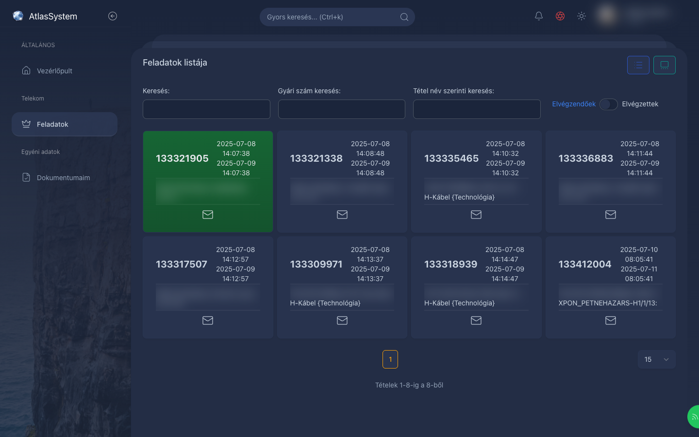This screenshot has width=699, height=437.
Task: Switch to list view layout
Action: 638,65
